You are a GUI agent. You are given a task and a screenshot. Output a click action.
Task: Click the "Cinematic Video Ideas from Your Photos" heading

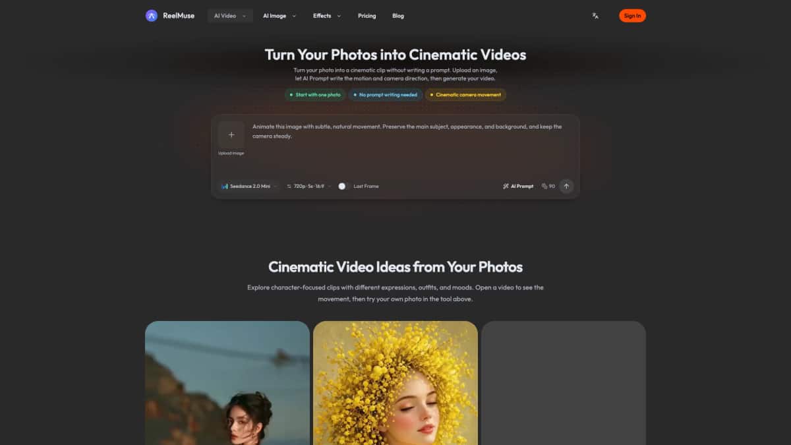(x=395, y=267)
